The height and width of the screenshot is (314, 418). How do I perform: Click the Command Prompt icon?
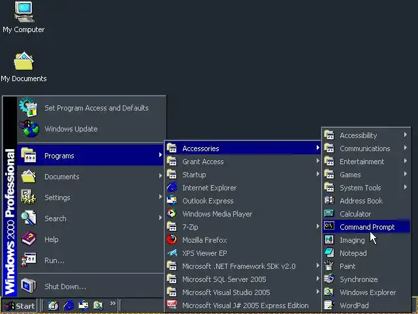click(329, 226)
